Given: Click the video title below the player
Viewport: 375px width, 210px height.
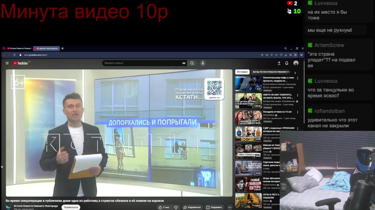Looking at the screenshot, I should point(85,201).
